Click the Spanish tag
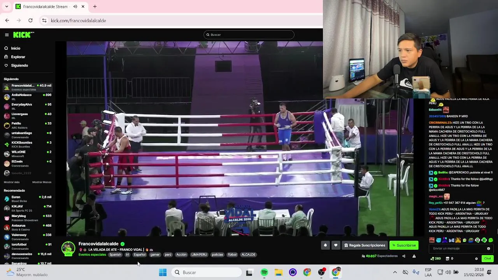The width and height of the screenshot is (498, 280). [x=115, y=255]
